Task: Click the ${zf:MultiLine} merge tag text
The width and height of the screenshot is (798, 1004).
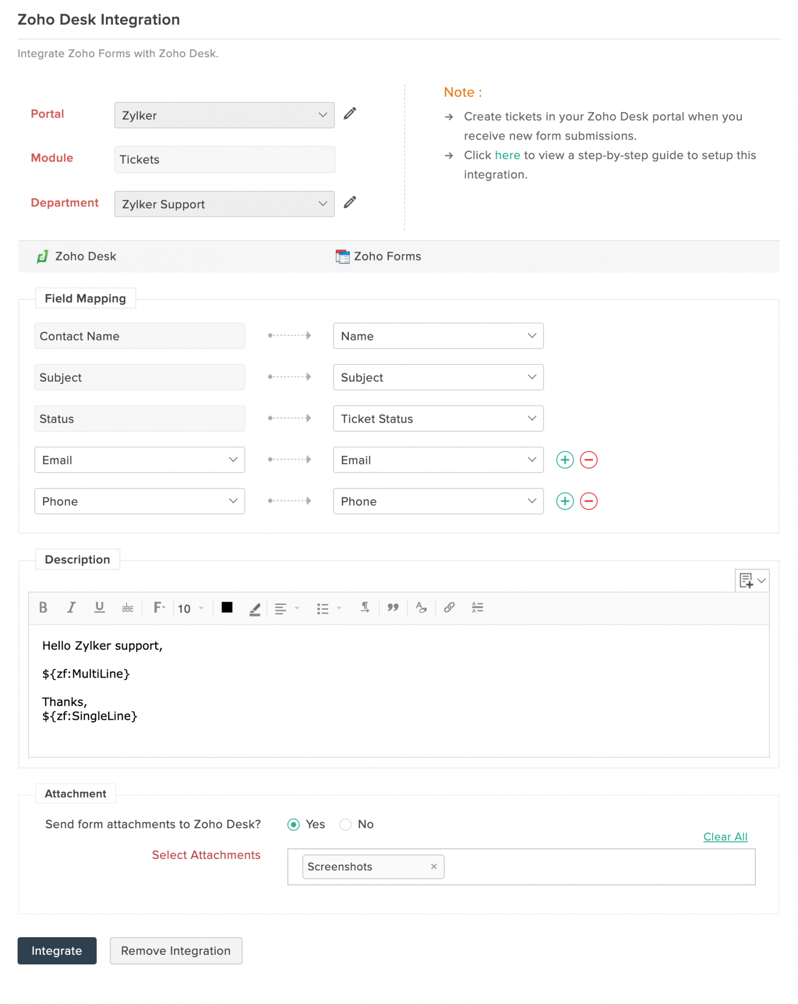Action: pyautogui.click(x=86, y=674)
